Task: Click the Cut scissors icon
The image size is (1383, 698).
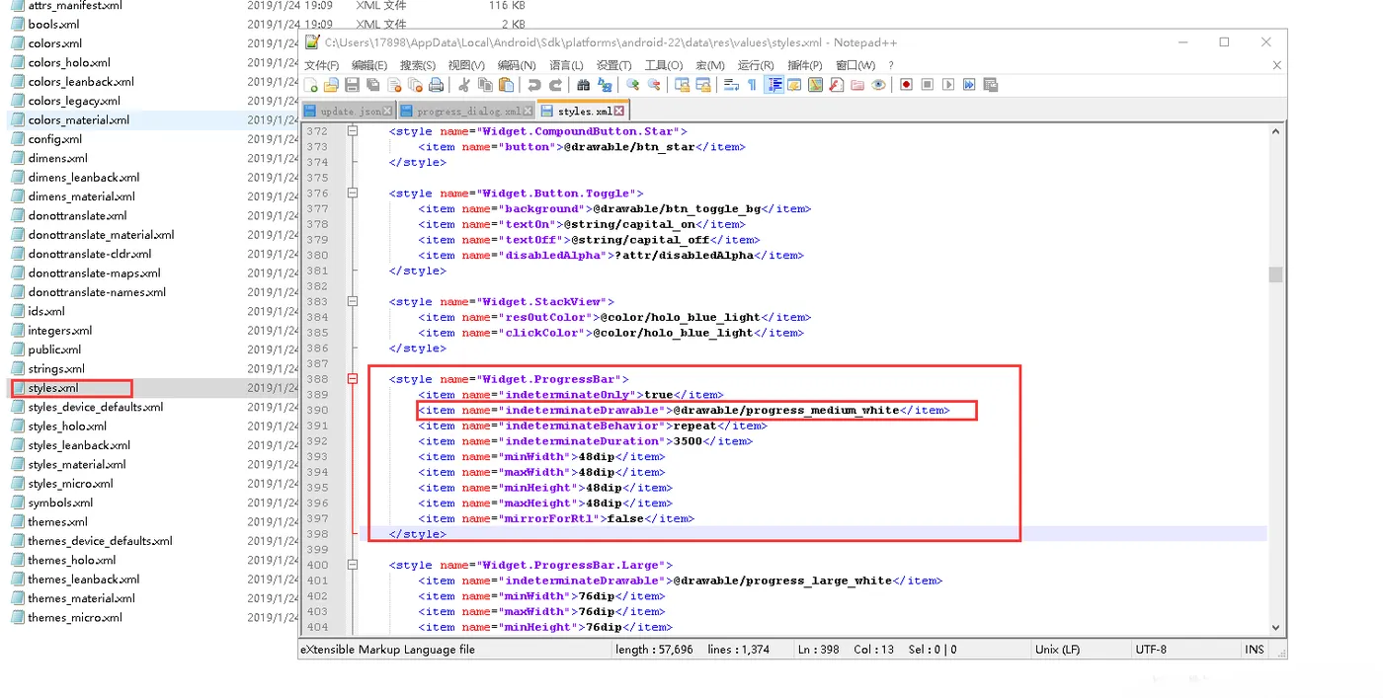Action: click(463, 85)
